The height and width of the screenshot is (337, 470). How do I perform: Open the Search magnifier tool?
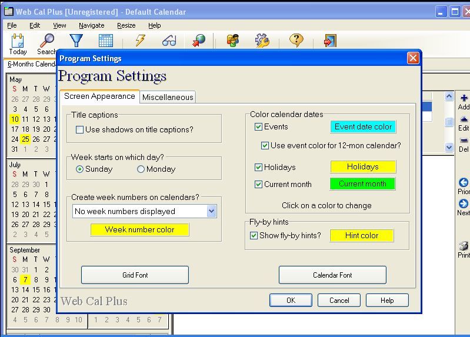point(48,40)
